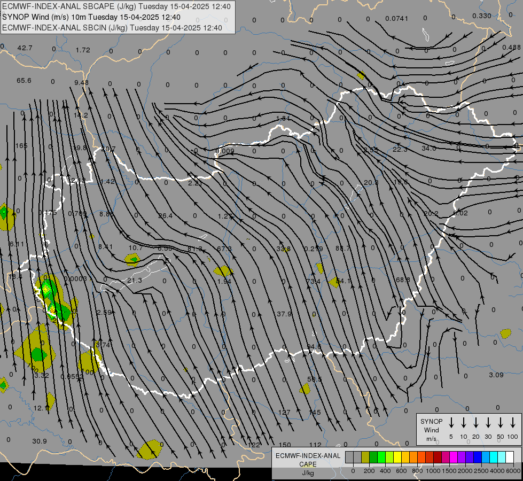Image resolution: width=523 pixels, height=481 pixels.
Task: Select the pale cyan swatch next to white
Action: point(501,457)
